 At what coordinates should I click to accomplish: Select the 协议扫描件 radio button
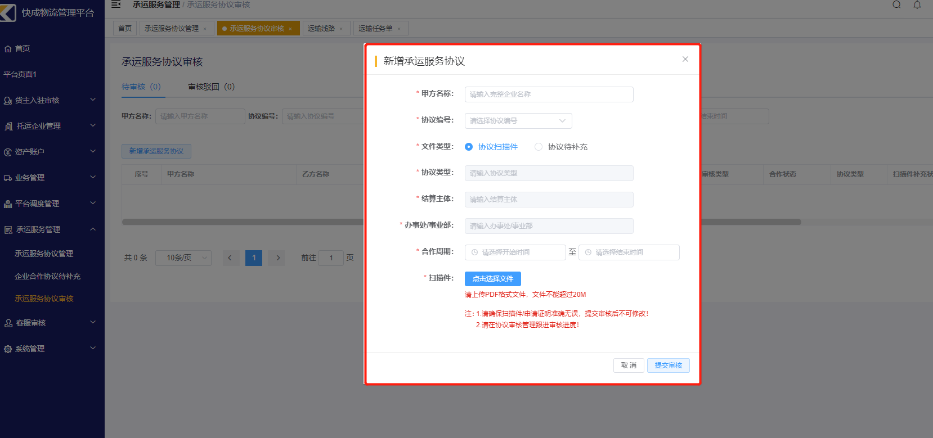469,147
